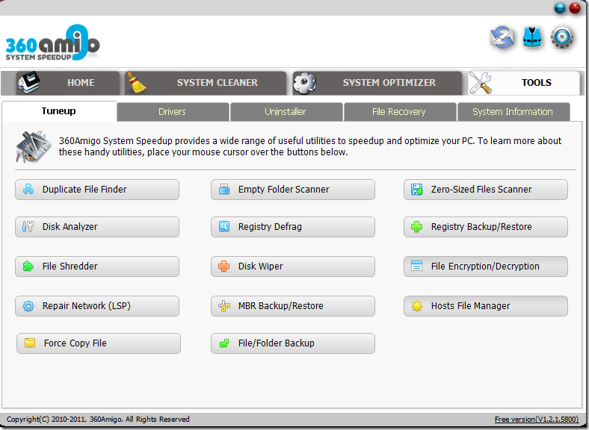This screenshot has height=430, width=589.
Task: Open Registry Backup/Restore
Action: [486, 227]
